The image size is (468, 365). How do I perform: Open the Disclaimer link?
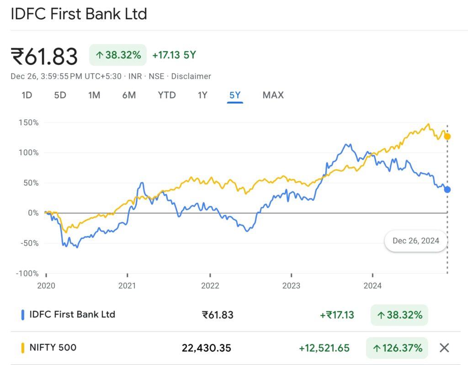tap(191, 76)
